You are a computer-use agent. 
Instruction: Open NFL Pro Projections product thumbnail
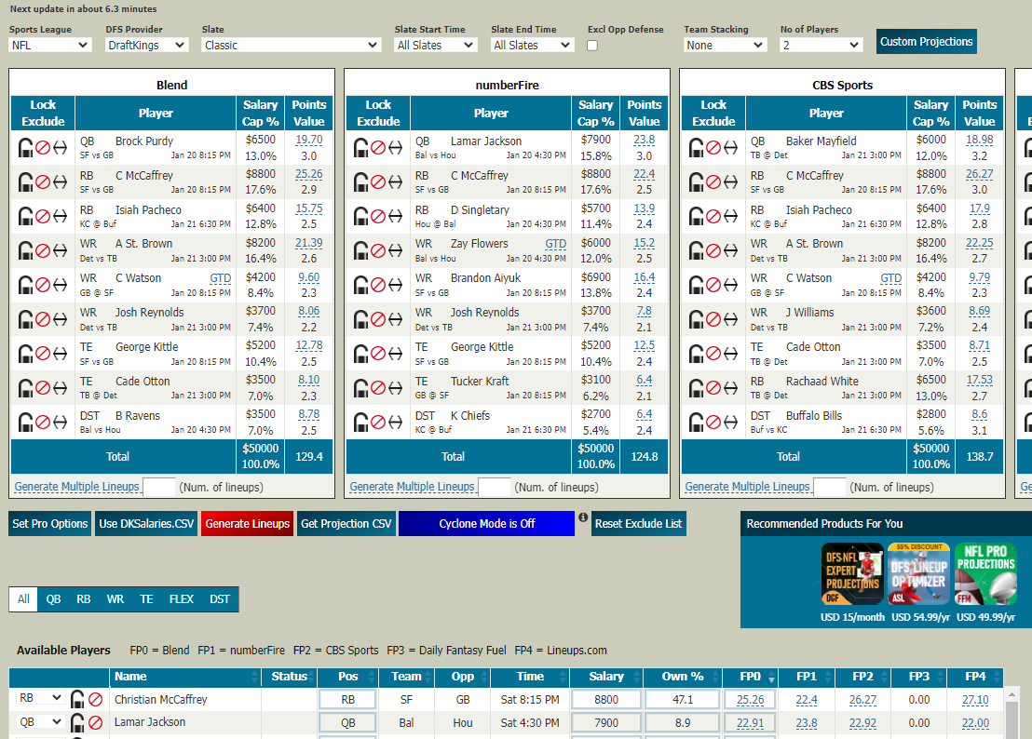pyautogui.click(x=986, y=573)
